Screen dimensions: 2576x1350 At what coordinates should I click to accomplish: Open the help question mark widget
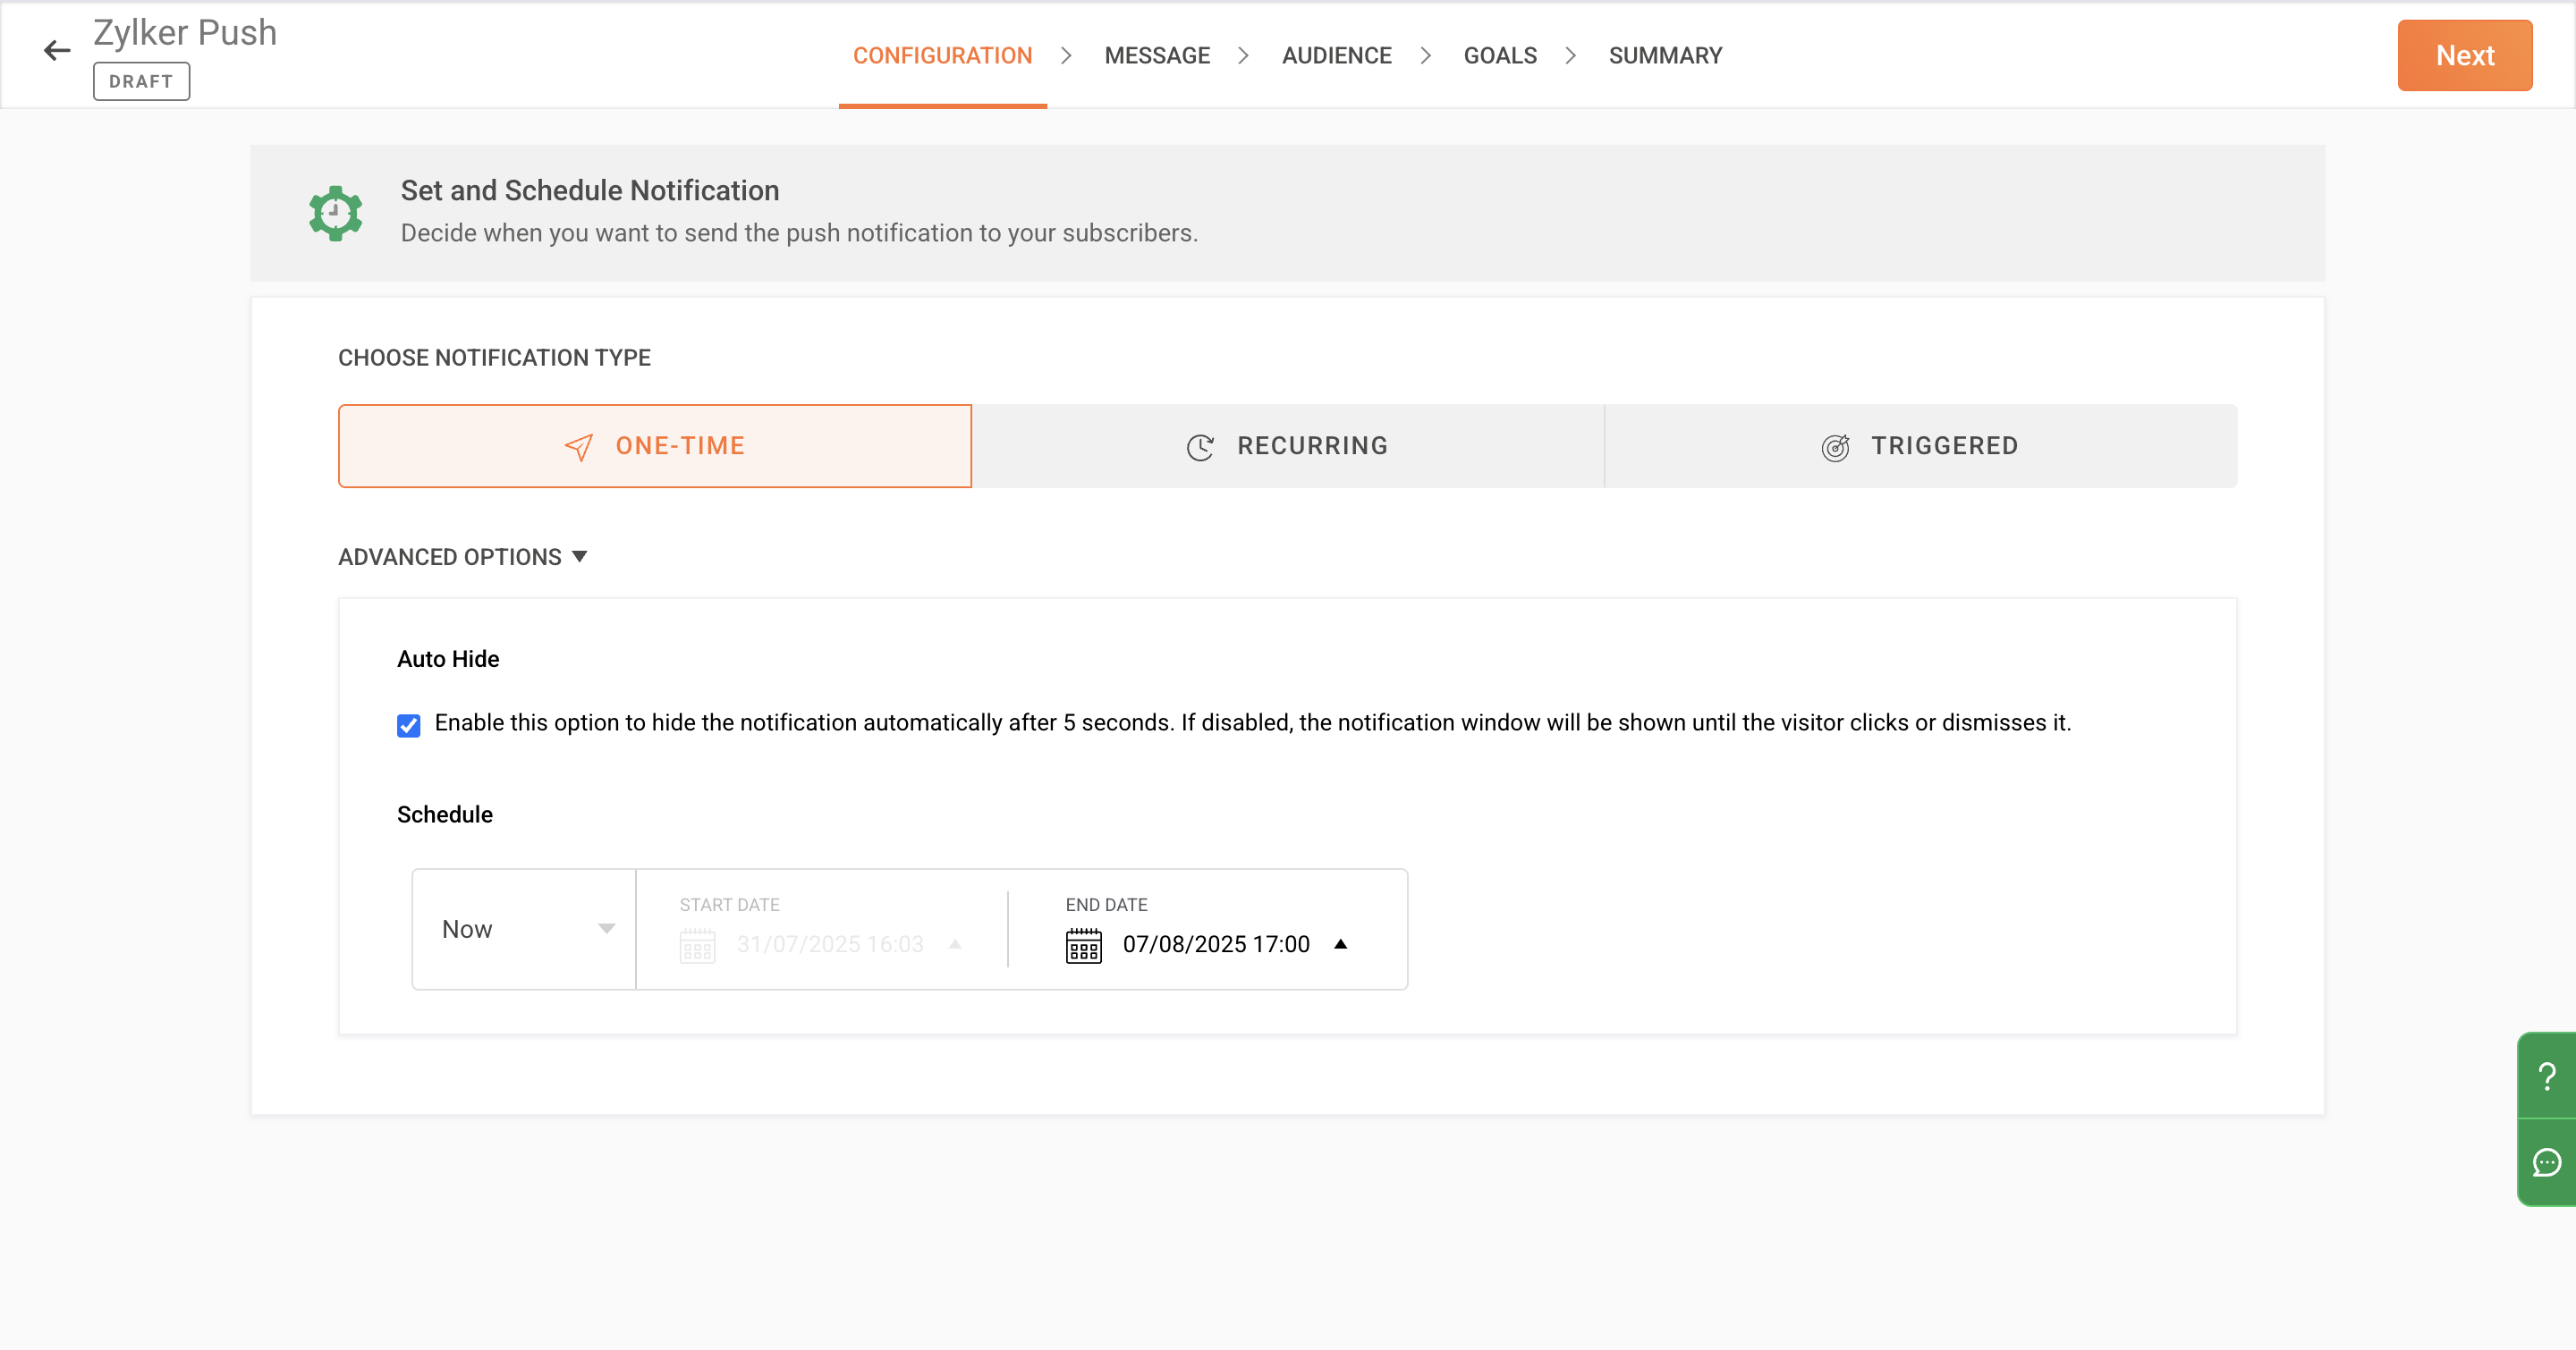coord(2546,1076)
